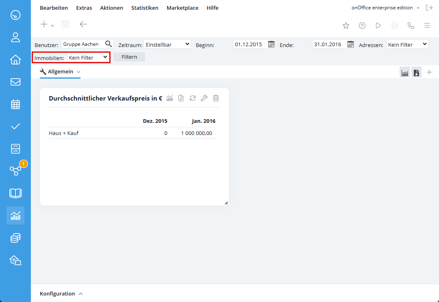Open the Adressen filter dropdown
The height and width of the screenshot is (302, 439).
407,44
